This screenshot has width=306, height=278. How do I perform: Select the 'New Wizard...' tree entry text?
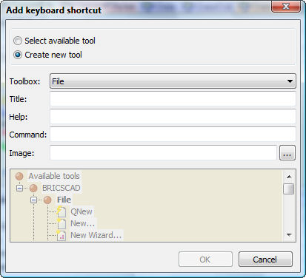[x=96, y=235]
